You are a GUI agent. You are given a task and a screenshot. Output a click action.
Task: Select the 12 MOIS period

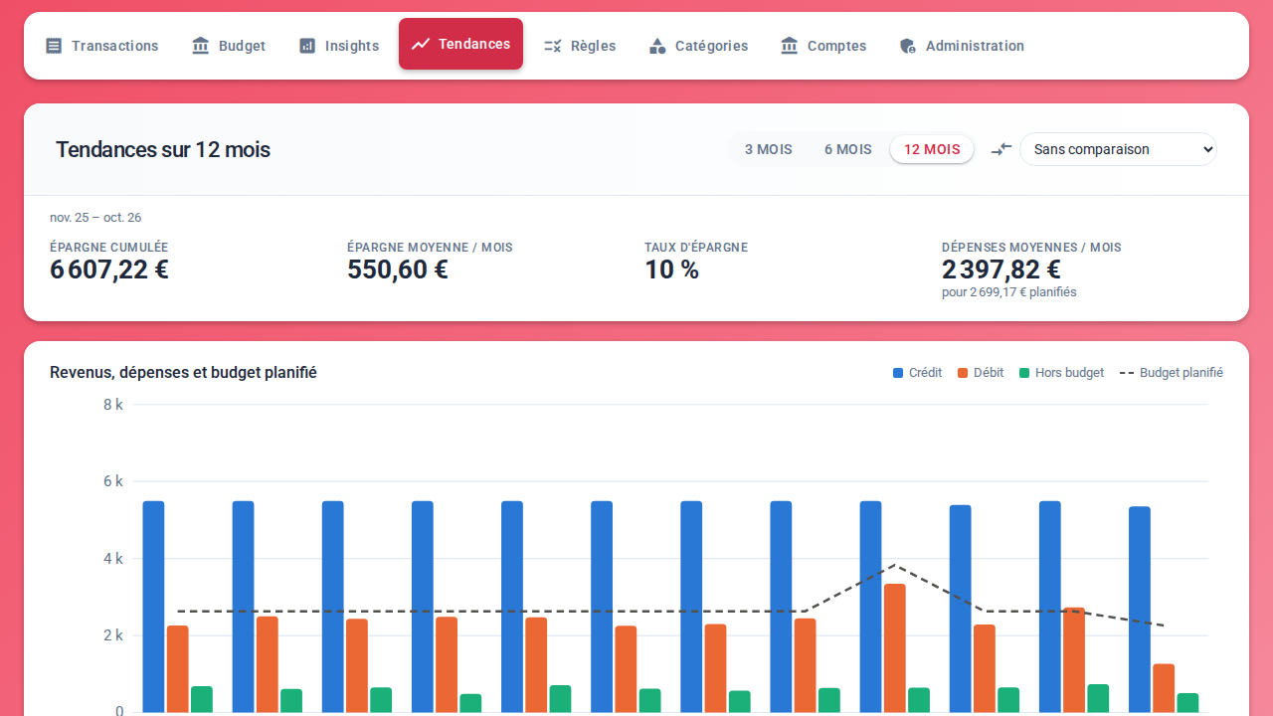(932, 149)
